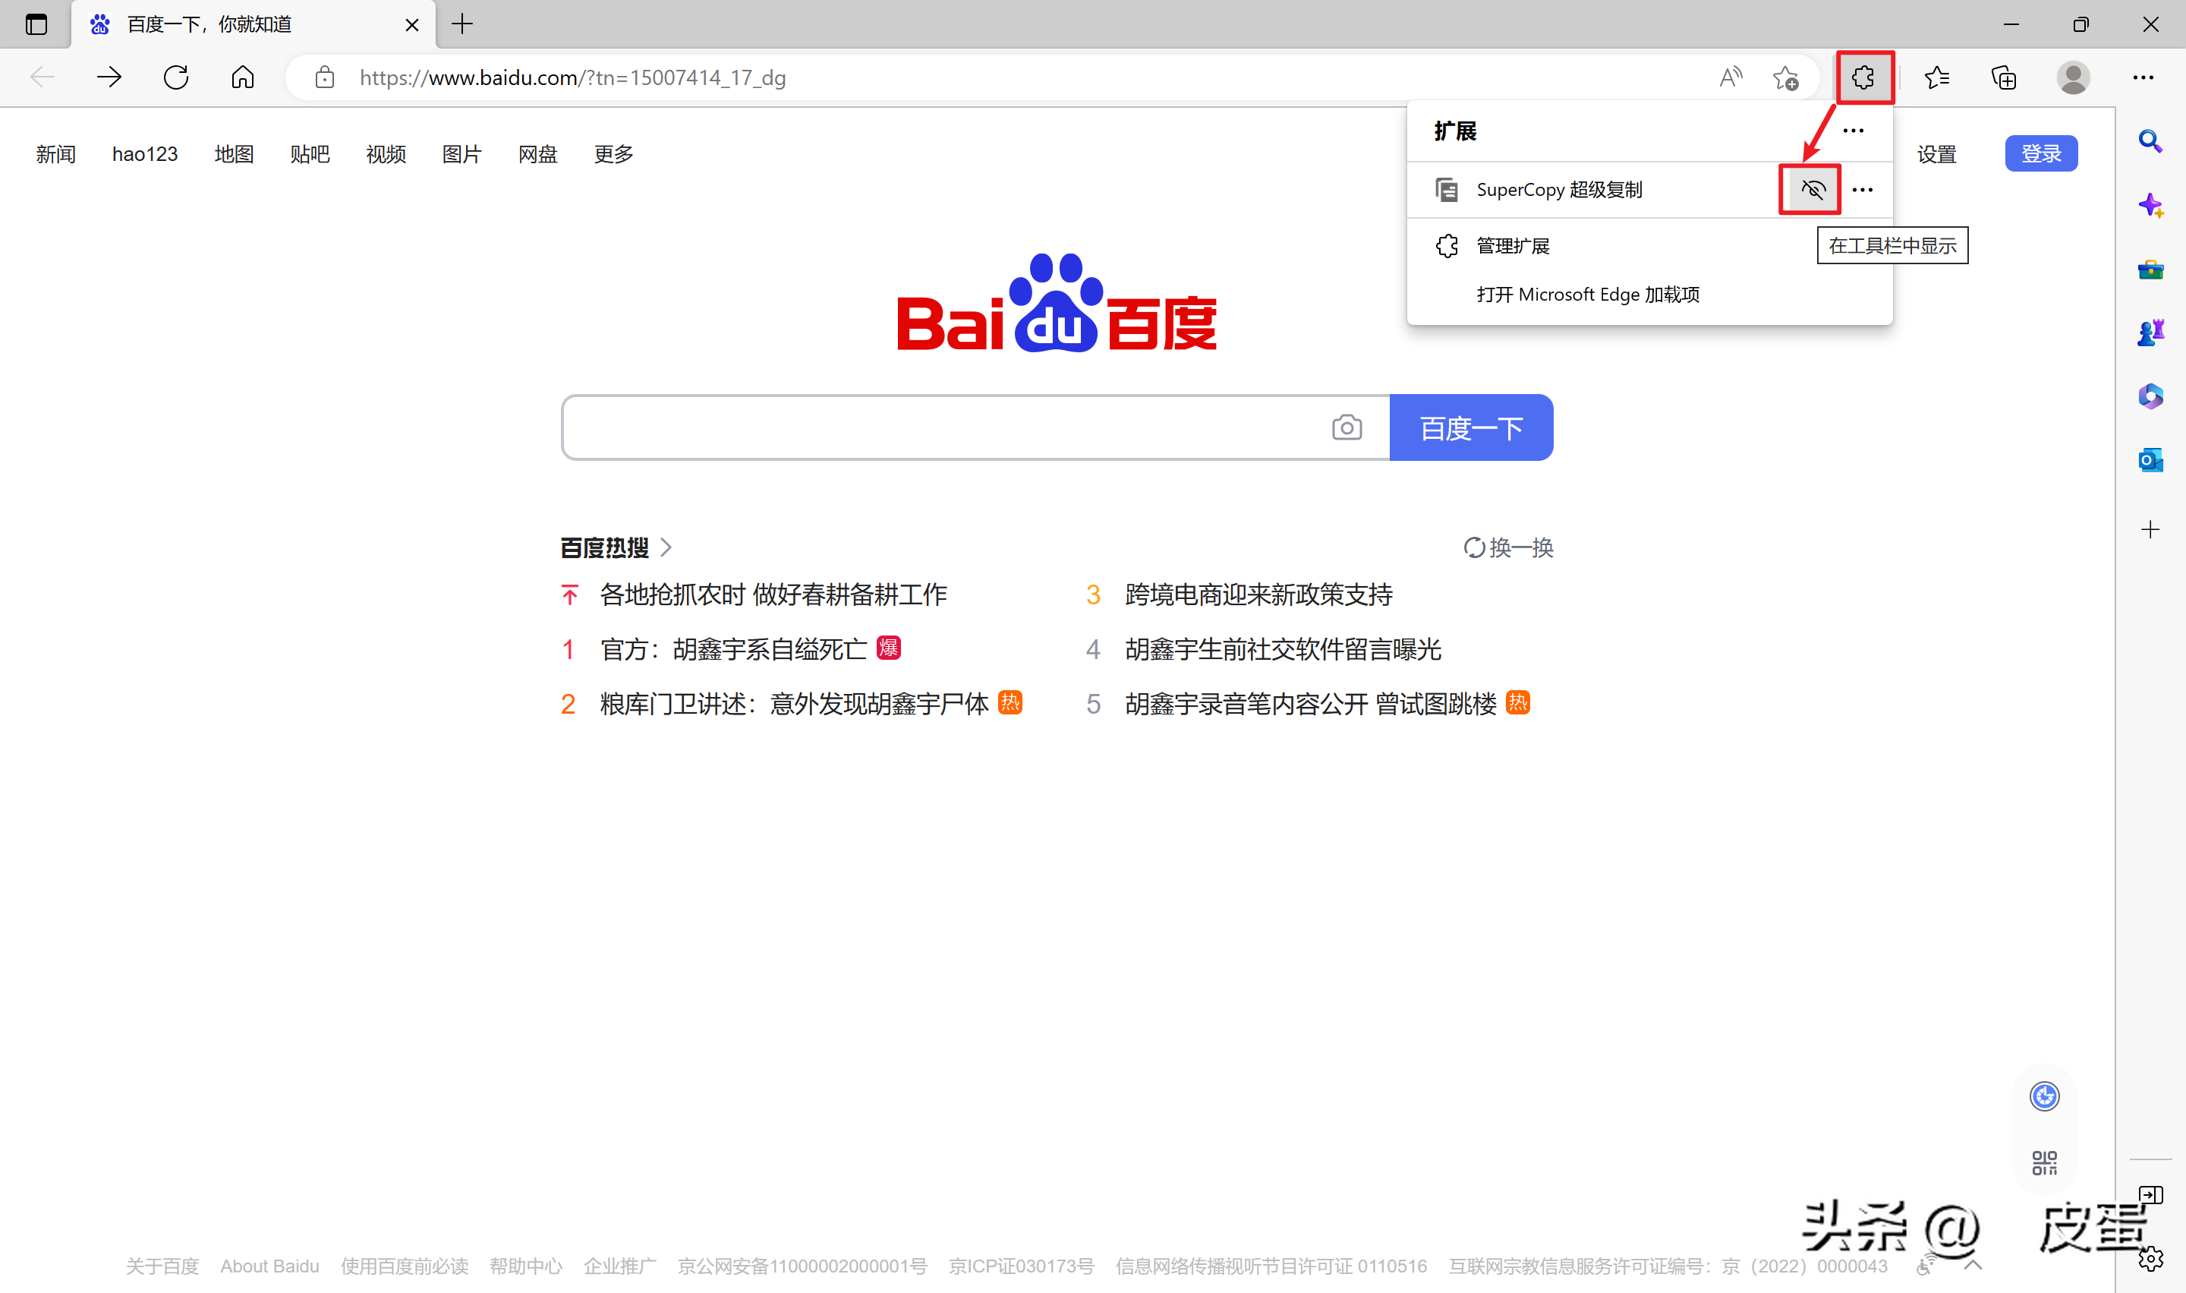Image resolution: width=2186 pixels, height=1293 pixels.
Task: Open the 图片 link
Action: coord(461,154)
